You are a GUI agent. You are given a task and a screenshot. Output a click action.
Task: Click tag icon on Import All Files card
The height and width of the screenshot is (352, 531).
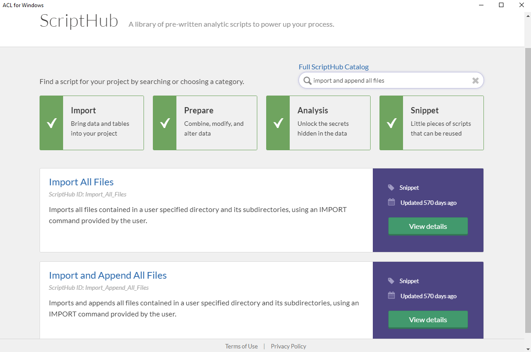pos(391,188)
